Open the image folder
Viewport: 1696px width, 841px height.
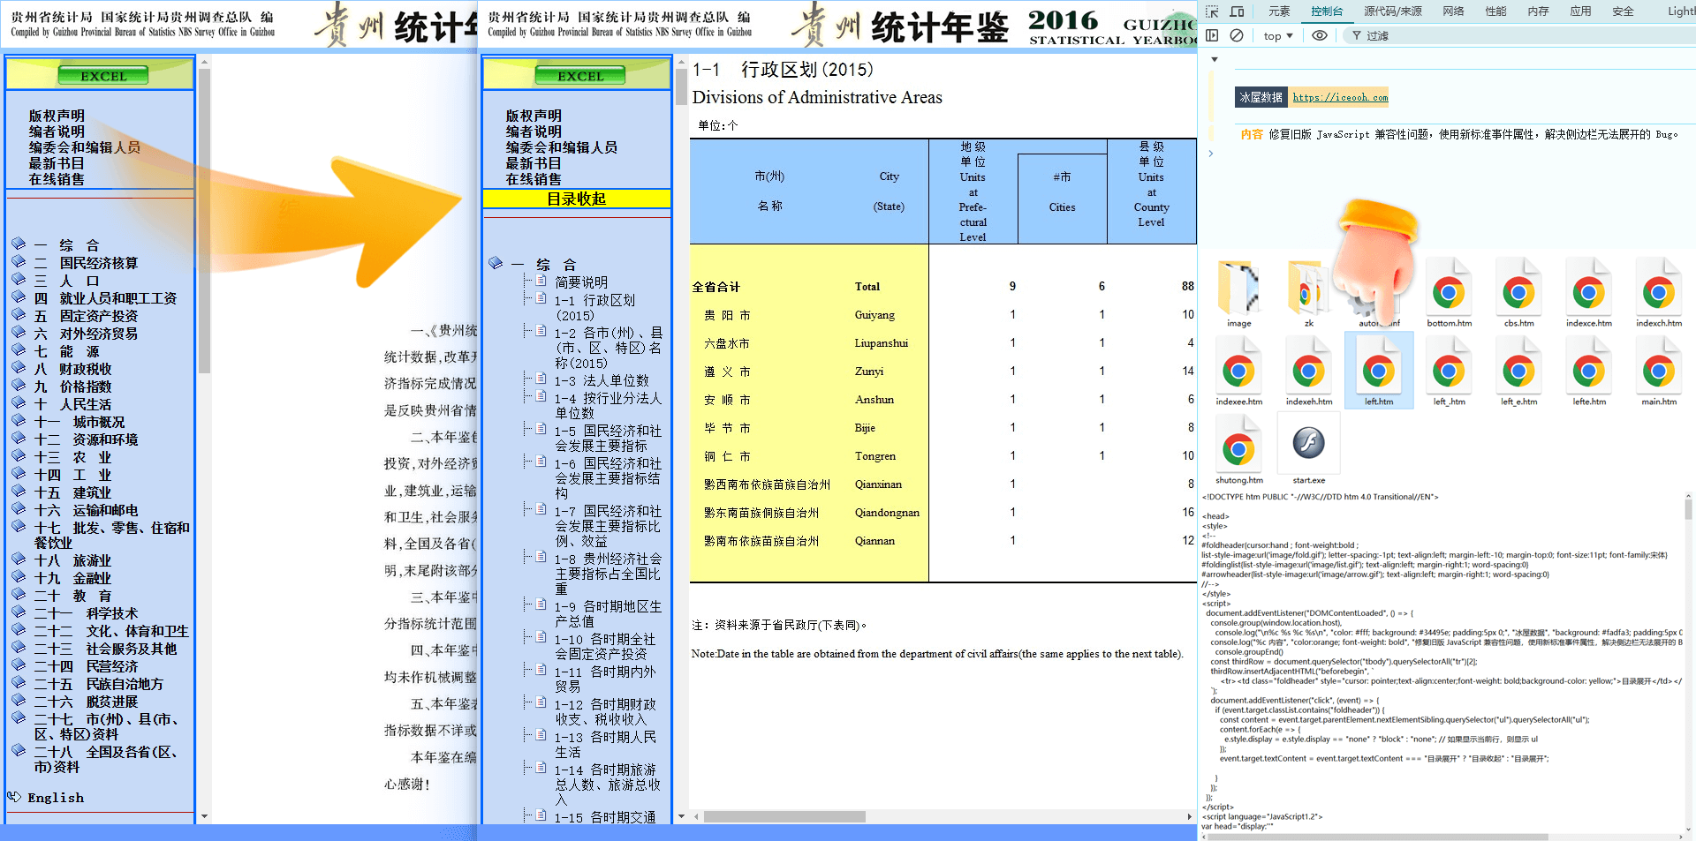pos(1238,295)
